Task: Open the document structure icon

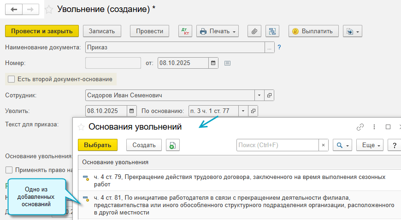Action: point(272,31)
